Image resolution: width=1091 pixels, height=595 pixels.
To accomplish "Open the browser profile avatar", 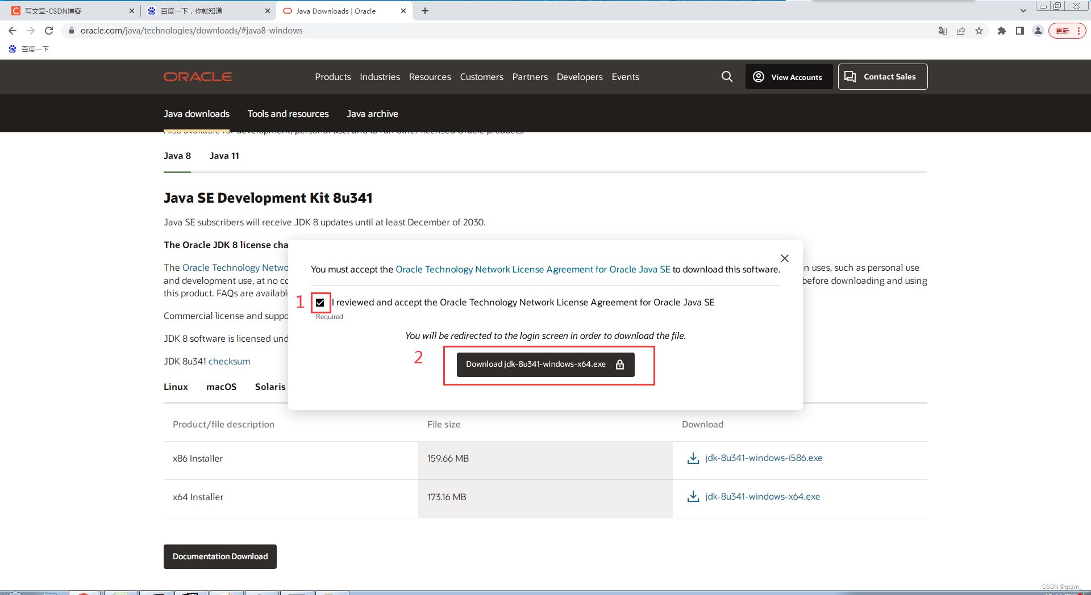I will pos(1038,31).
